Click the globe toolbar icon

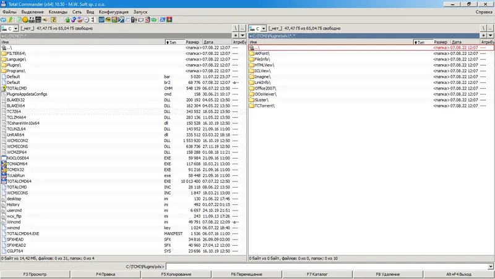[x=80, y=20]
